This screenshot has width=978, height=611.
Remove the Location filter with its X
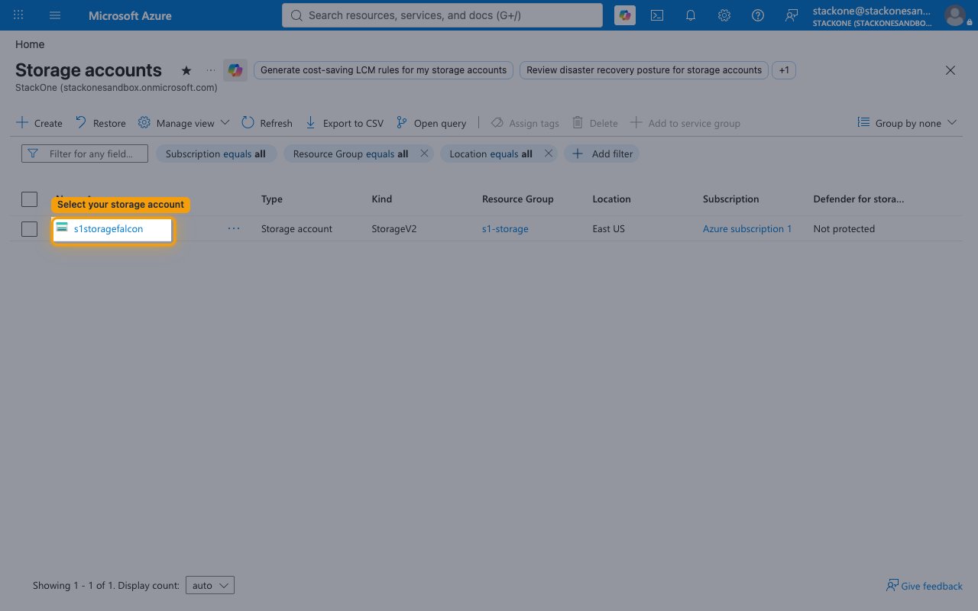[x=549, y=154]
